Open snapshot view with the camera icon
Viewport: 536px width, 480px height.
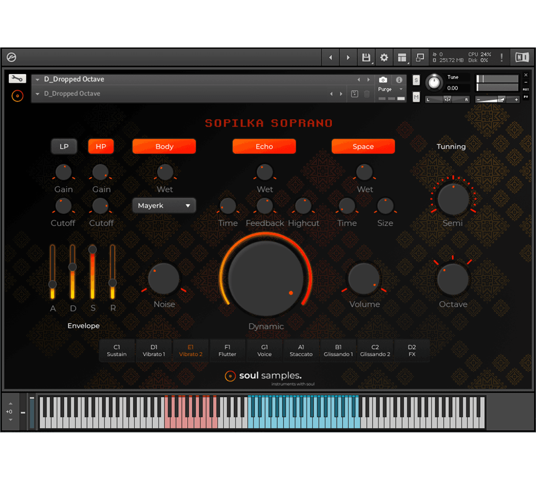click(x=383, y=80)
